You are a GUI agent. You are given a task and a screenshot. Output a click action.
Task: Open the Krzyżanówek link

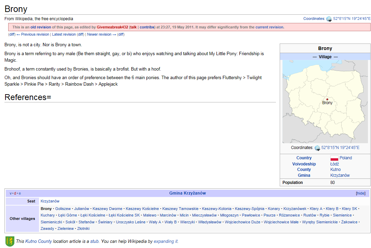(x=295, y=209)
